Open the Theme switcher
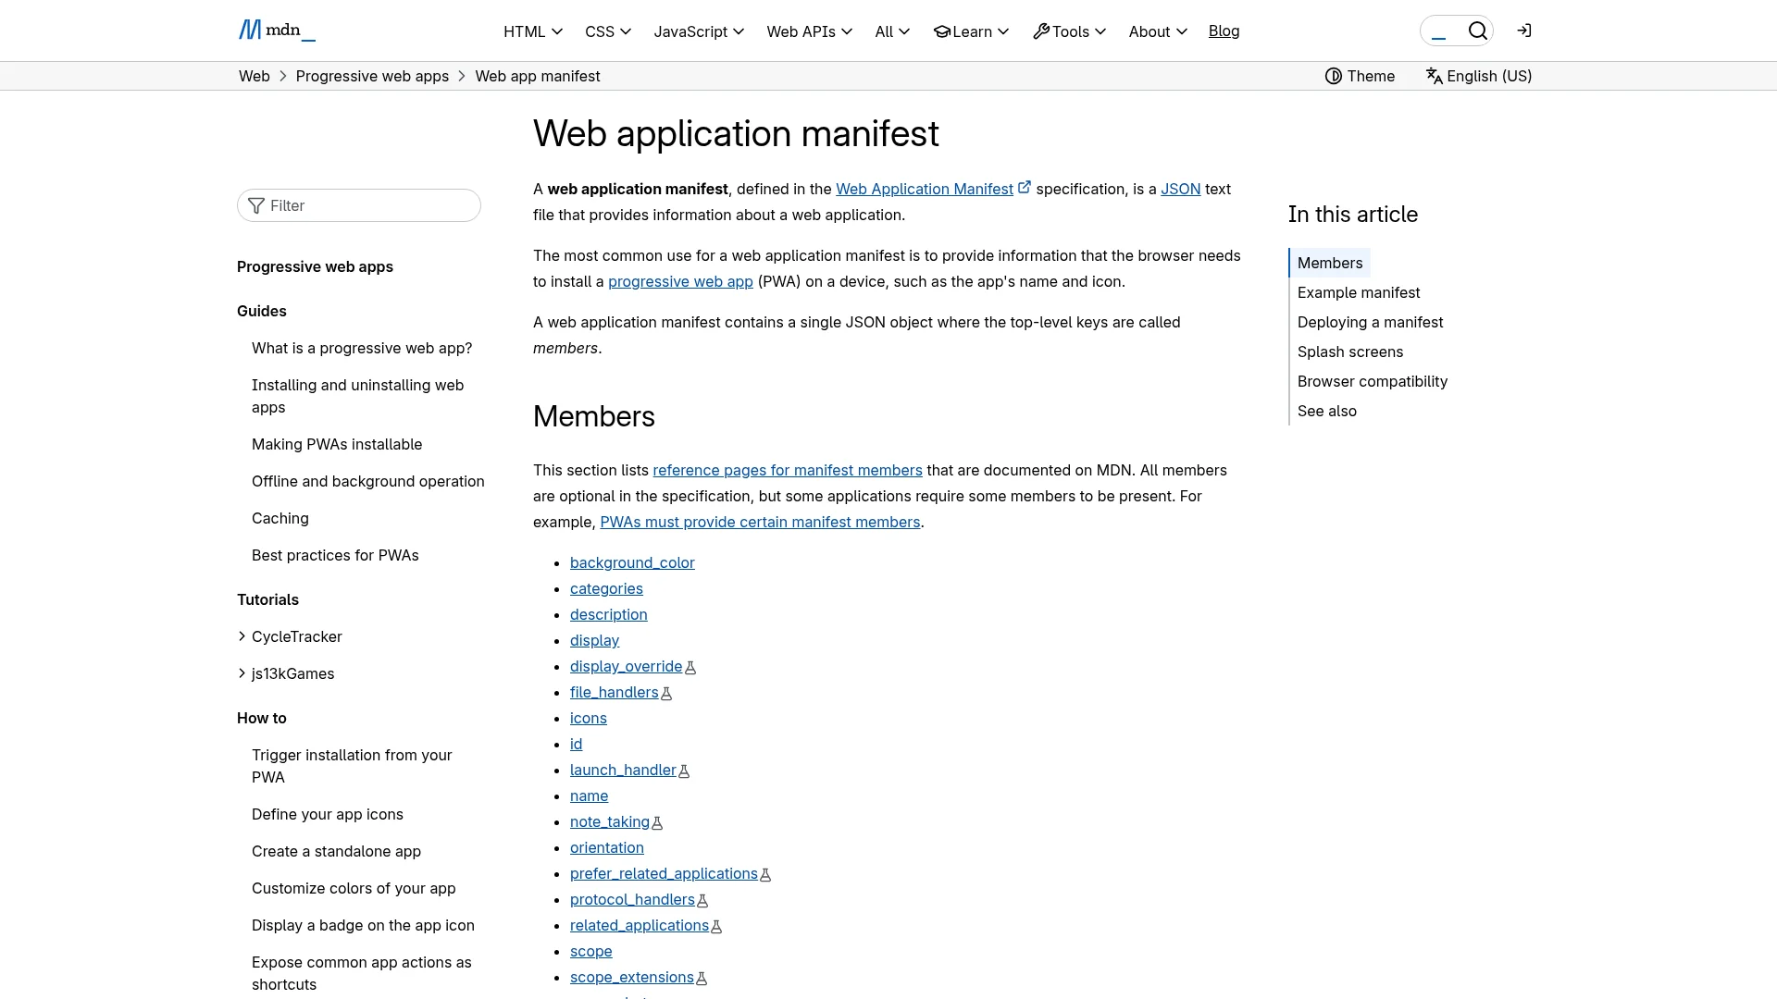The height and width of the screenshot is (999, 1777). point(1359,76)
